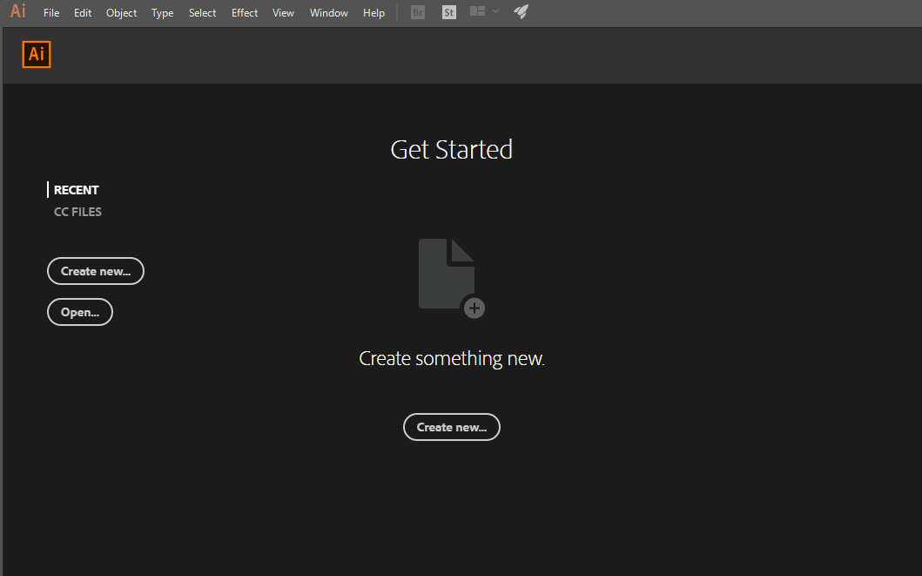Open the Type menu

click(162, 12)
